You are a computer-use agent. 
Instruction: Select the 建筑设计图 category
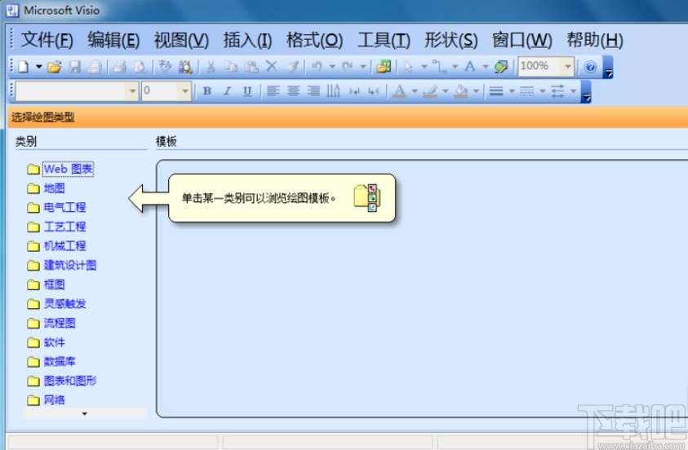coord(70,265)
